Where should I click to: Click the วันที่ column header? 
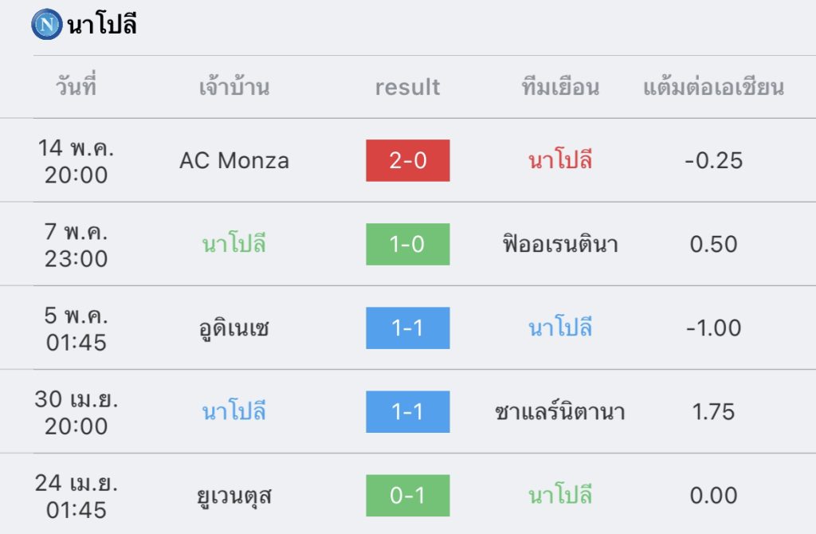point(76,86)
